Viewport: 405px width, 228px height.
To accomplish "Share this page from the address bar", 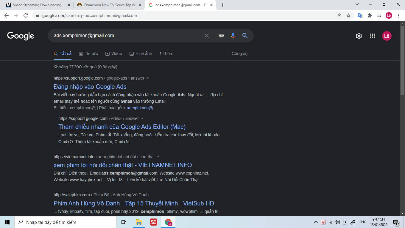I will 339,15.
